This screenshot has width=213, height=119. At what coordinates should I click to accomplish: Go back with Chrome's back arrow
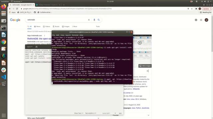click(x=10, y=9)
